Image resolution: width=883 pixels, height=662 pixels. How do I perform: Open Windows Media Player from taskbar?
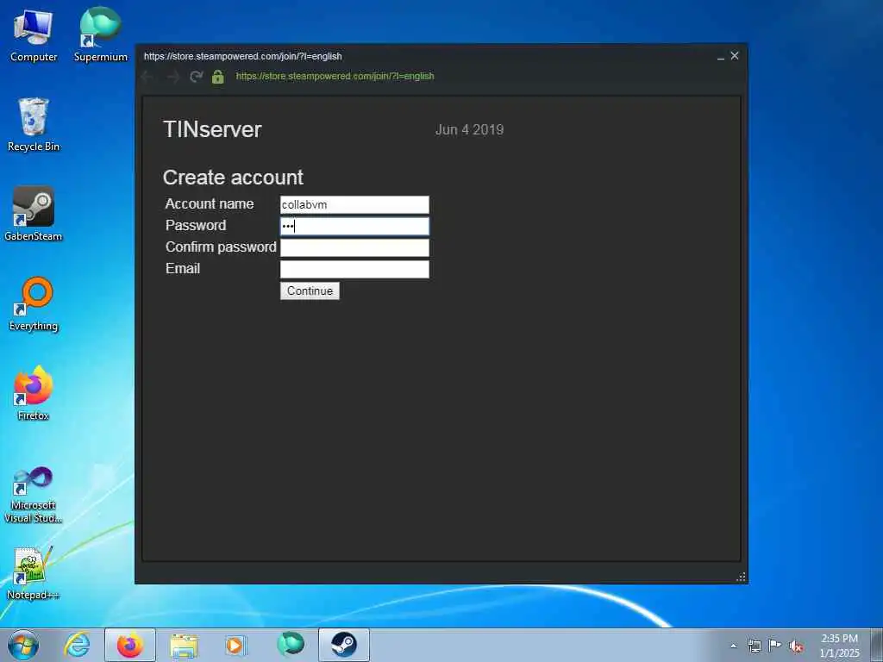point(236,645)
